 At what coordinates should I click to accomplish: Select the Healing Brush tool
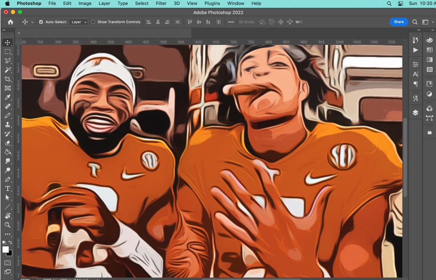point(8,107)
